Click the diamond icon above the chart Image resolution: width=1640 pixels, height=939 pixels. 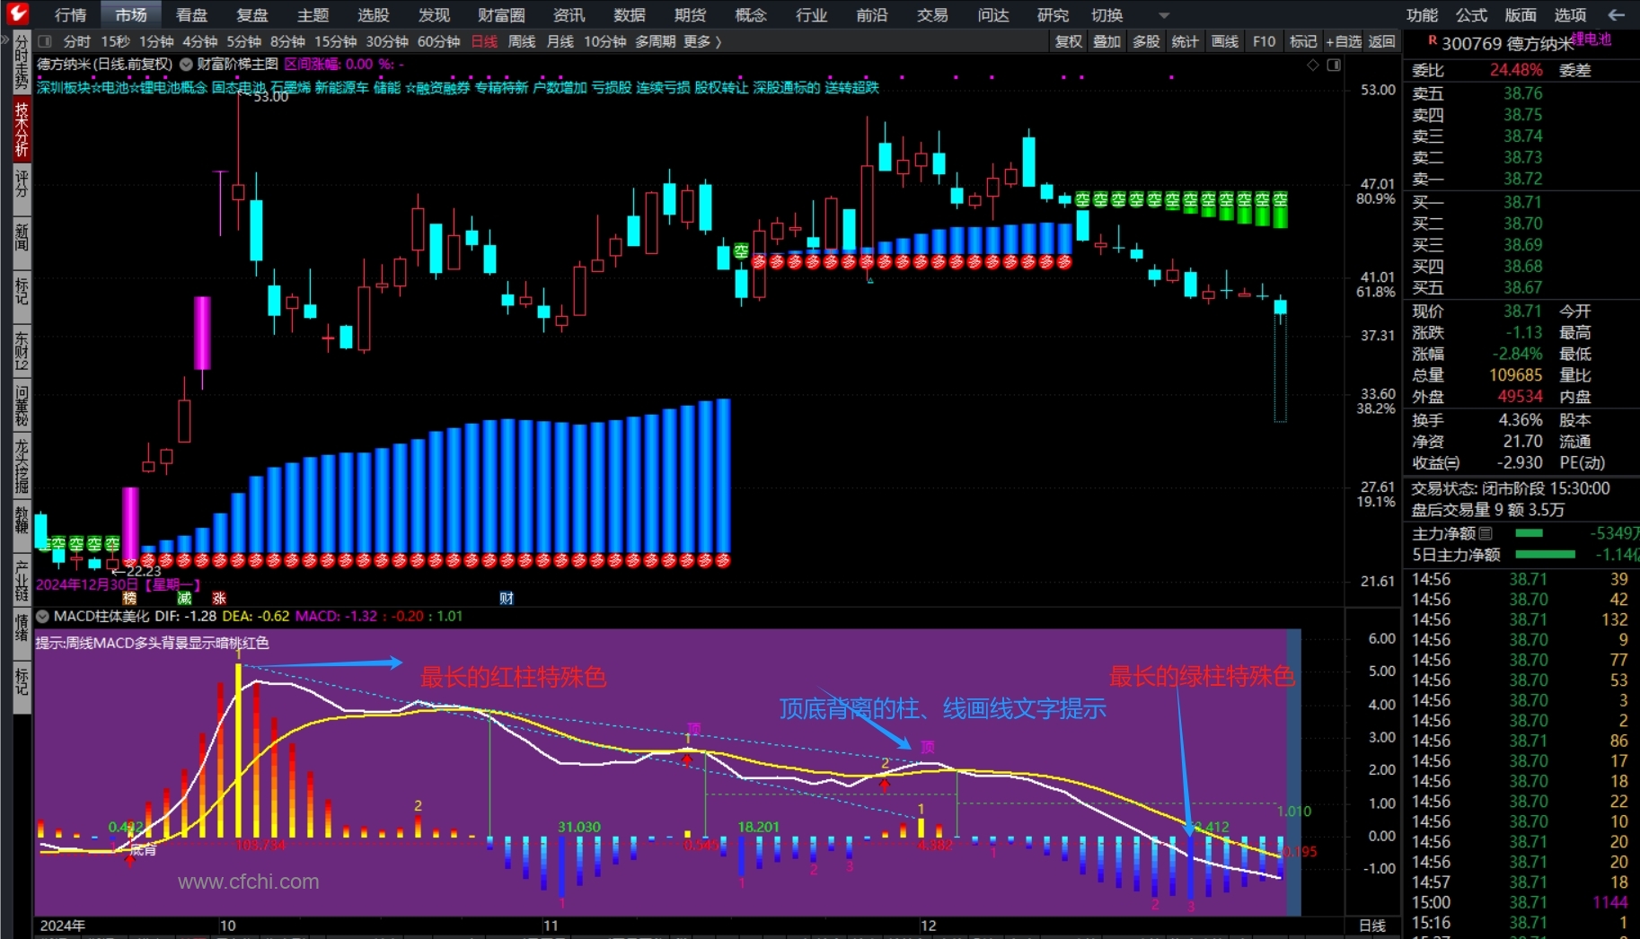1313,65
